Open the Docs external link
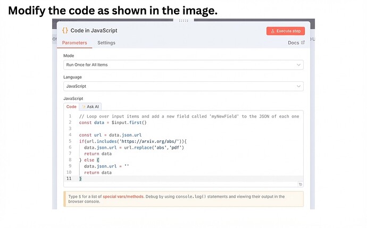 (x=296, y=43)
